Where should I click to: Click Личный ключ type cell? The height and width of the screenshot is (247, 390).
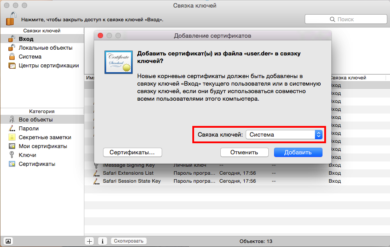click(190, 165)
